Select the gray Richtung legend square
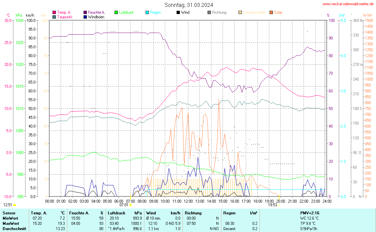376x232 pixels. click(x=209, y=12)
